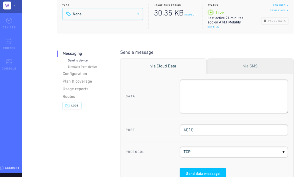This screenshot has width=298, height=177.
Task: Click the Inspect usage link
Action: click(x=190, y=15)
